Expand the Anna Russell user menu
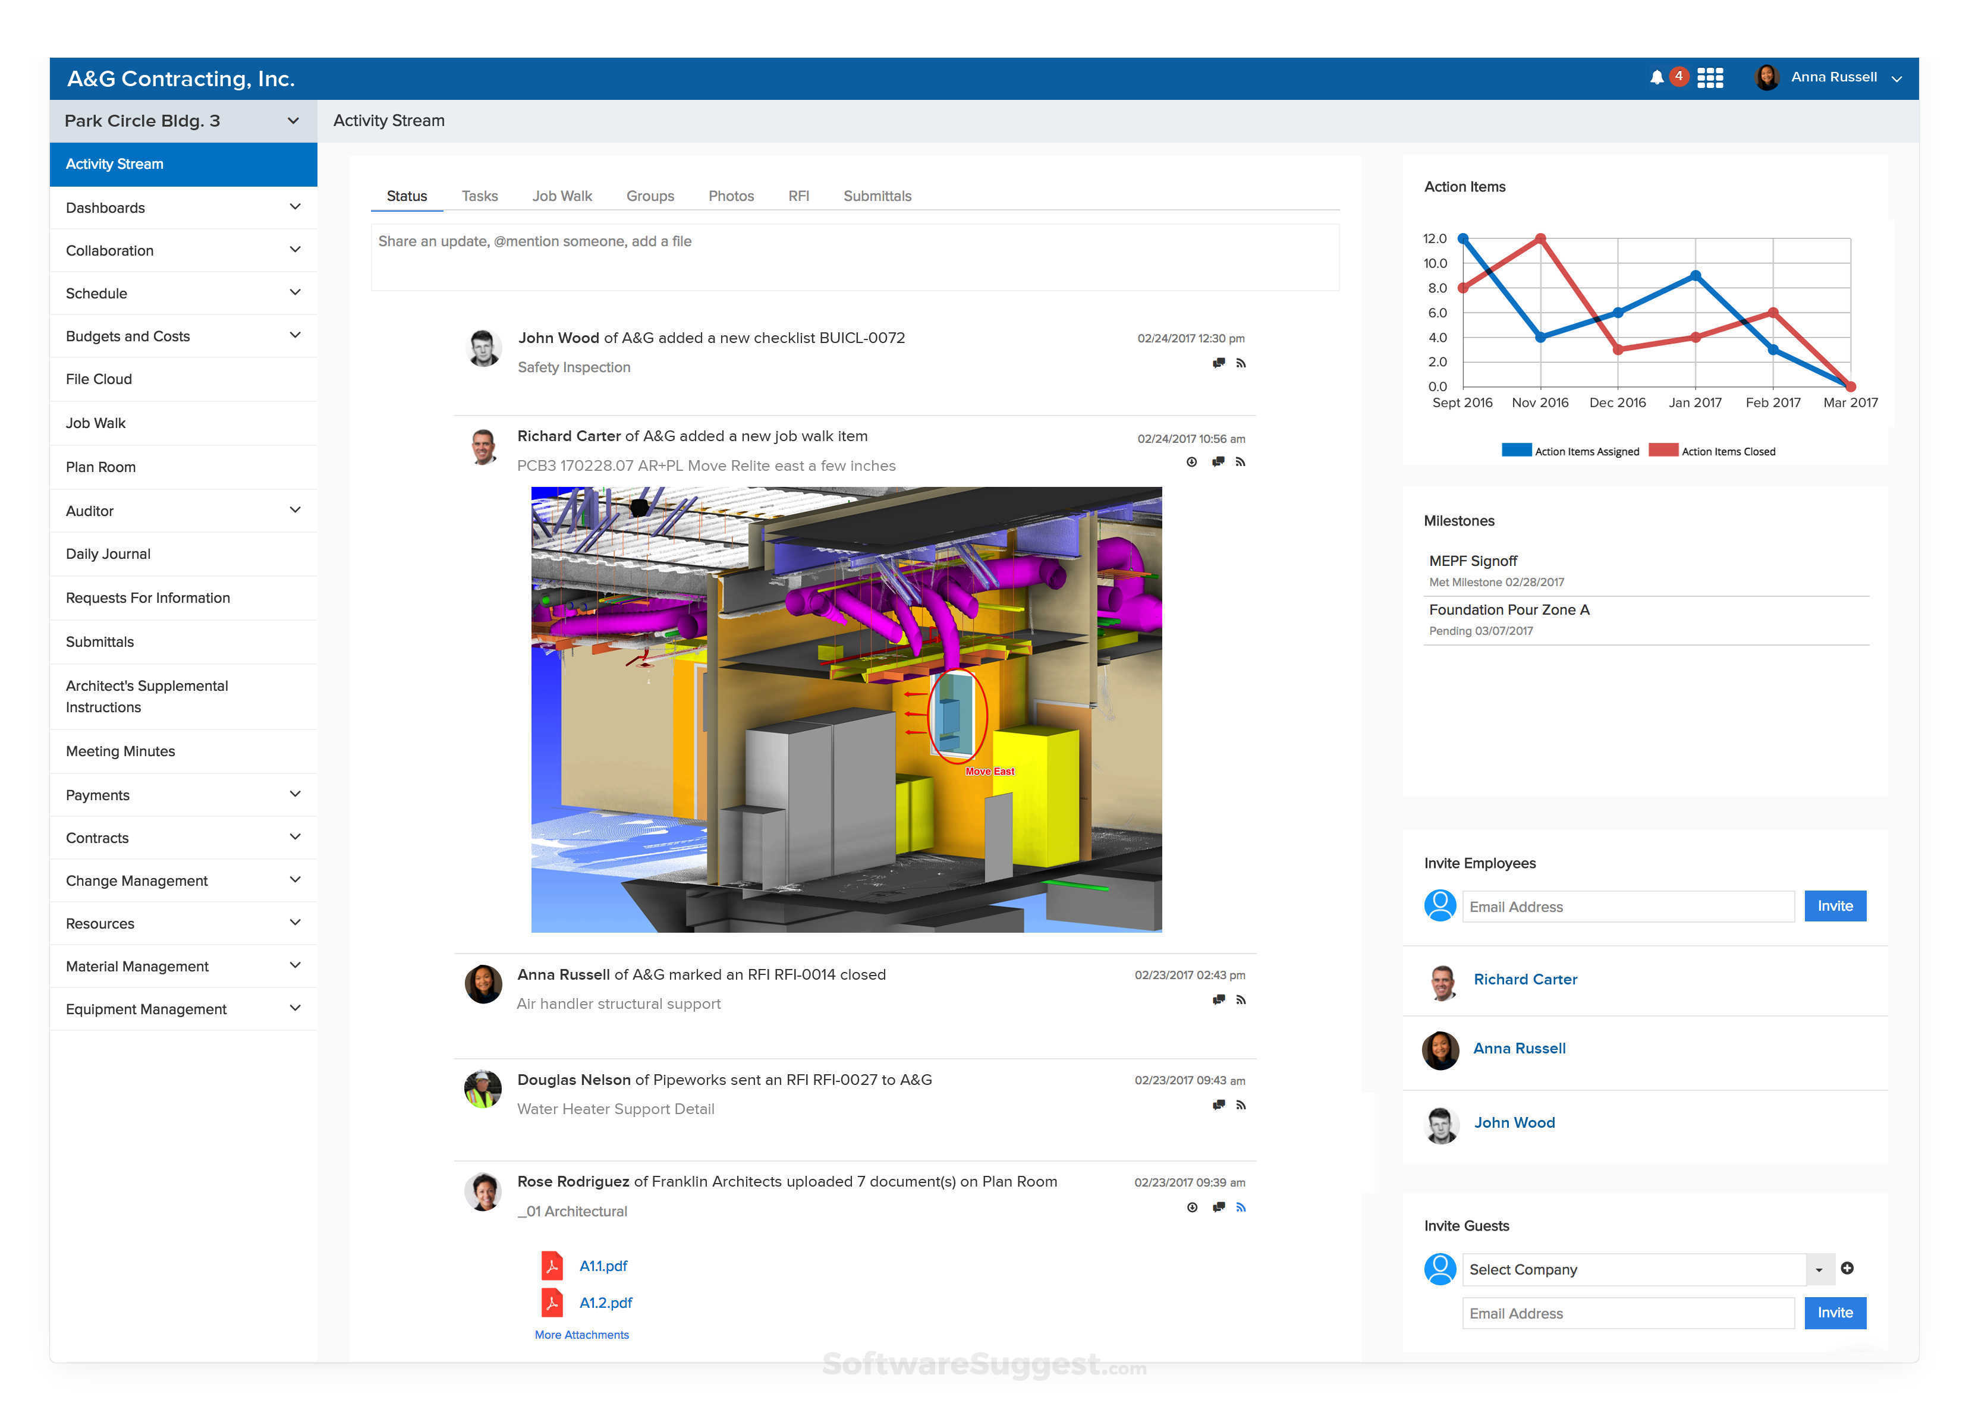Image resolution: width=1969 pixels, height=1422 pixels. pos(1897,78)
